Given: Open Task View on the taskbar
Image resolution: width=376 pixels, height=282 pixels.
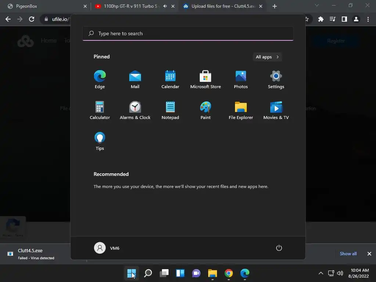Looking at the screenshot, I should [x=164, y=273].
